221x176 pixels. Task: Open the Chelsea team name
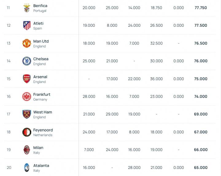tap(41, 59)
